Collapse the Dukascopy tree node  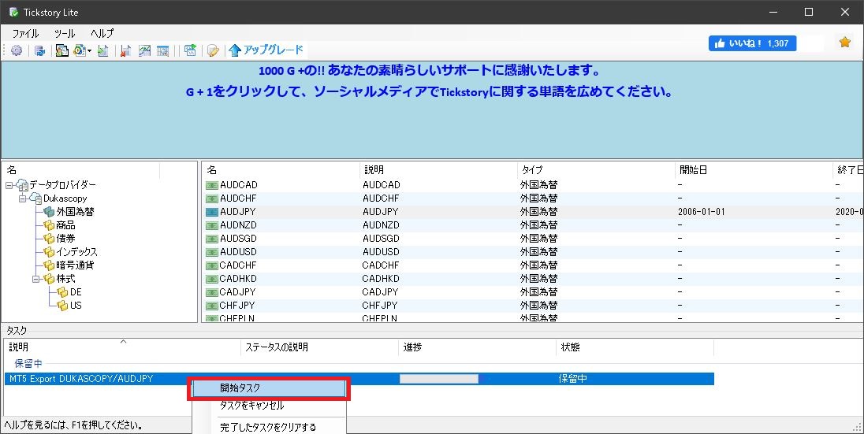coord(22,198)
